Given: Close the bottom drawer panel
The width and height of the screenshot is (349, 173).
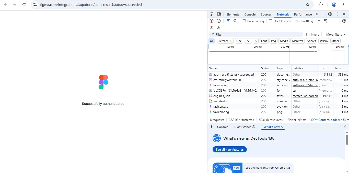Looking at the screenshot, I should [x=345, y=126].
